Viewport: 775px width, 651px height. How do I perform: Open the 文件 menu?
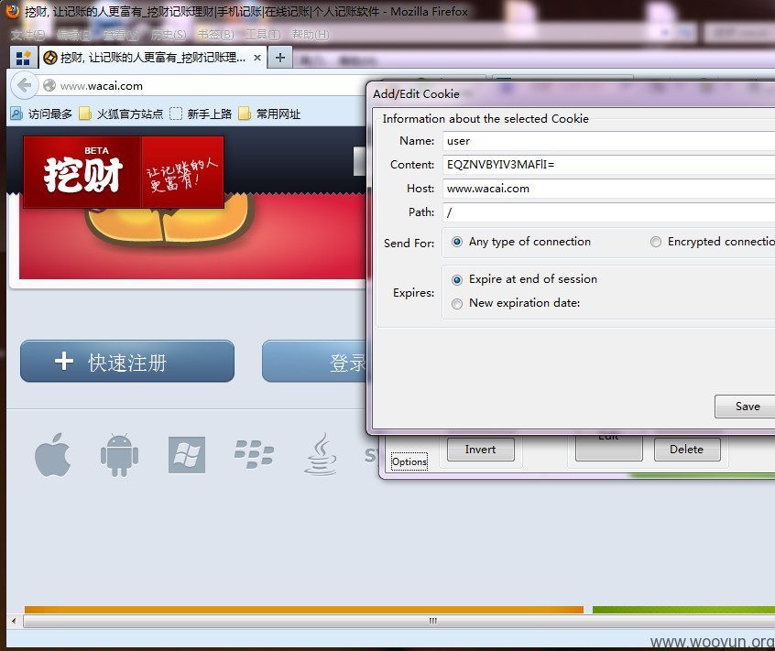pyautogui.click(x=27, y=35)
